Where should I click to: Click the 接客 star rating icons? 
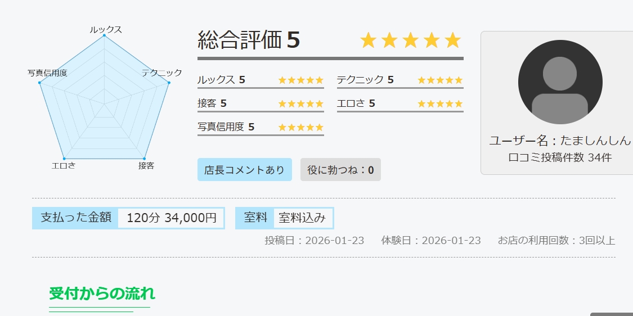click(x=300, y=103)
